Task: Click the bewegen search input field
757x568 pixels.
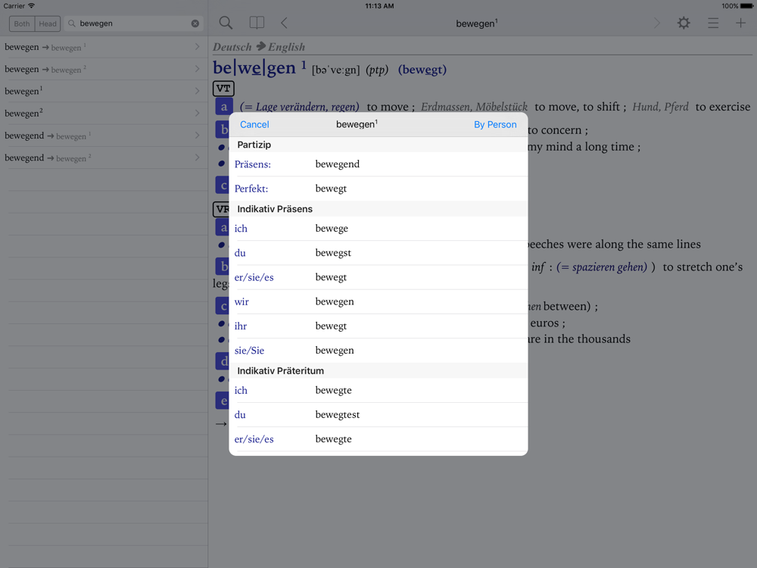Action: click(134, 23)
